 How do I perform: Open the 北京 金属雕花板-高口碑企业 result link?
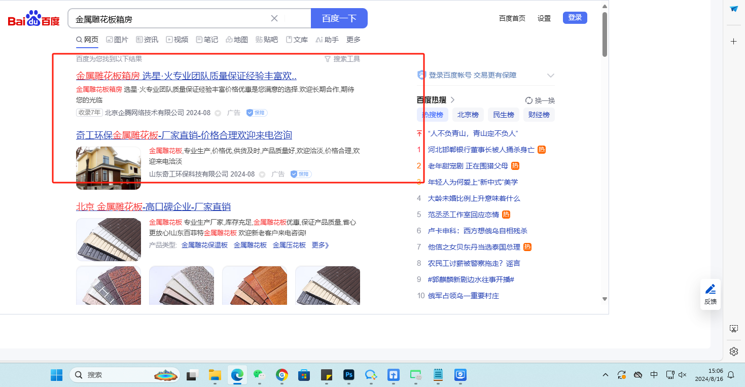[153, 206]
